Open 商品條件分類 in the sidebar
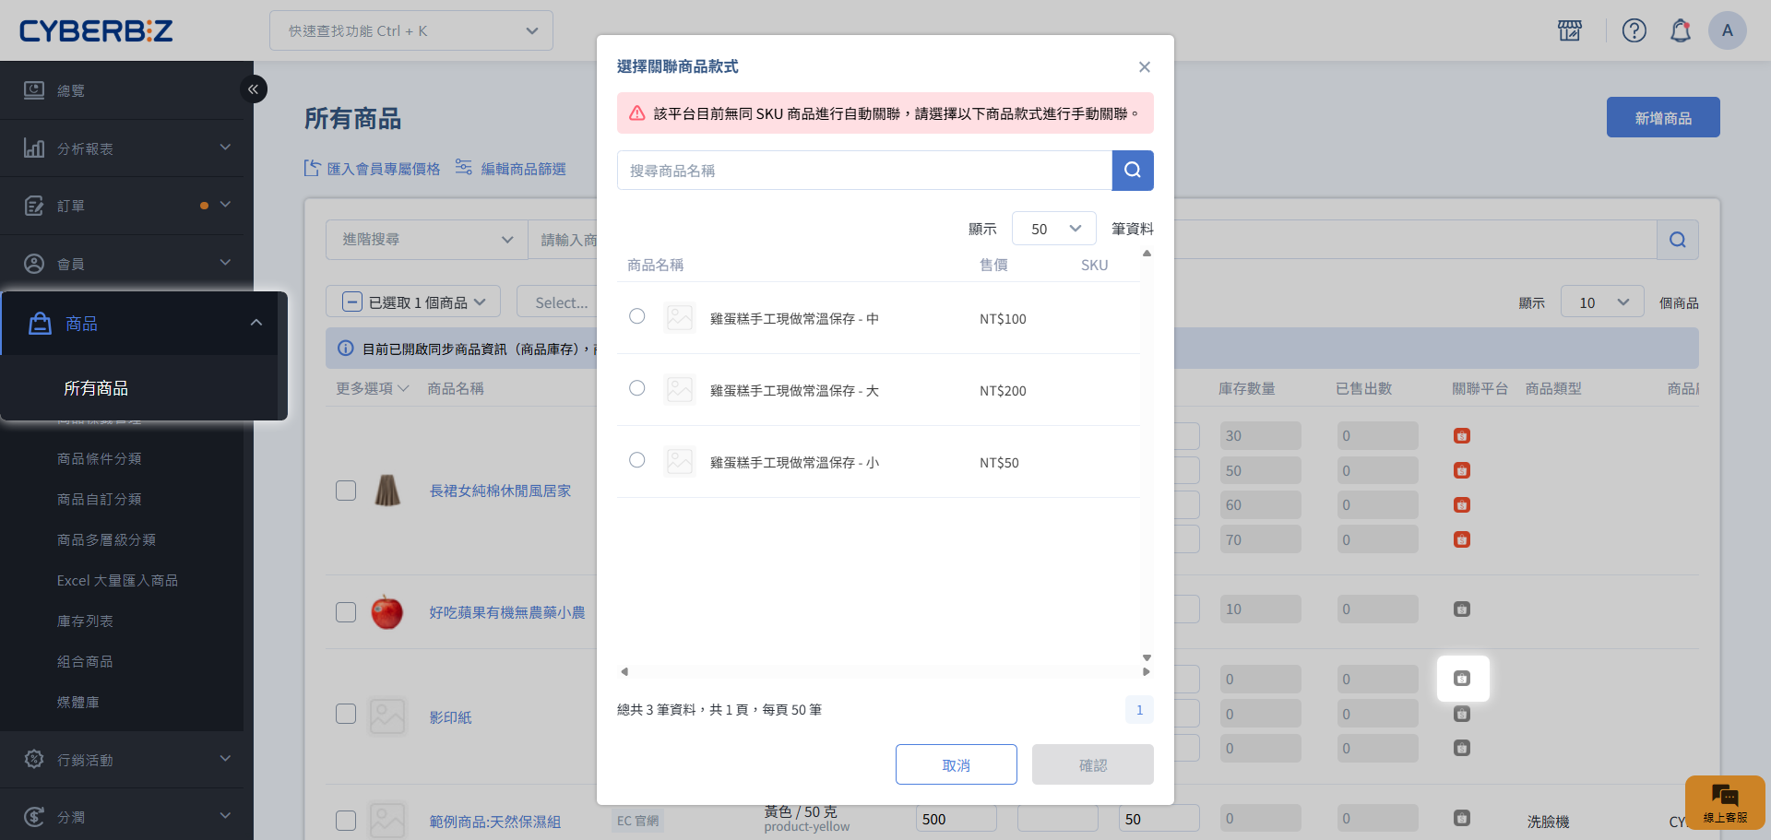This screenshot has height=840, width=1771. 100,458
